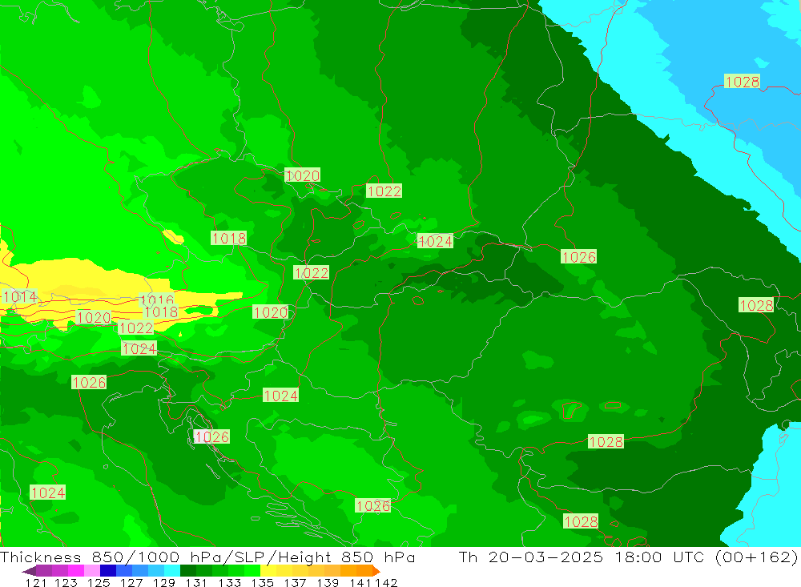Click the 1016 isobar label
Viewport: 801px width, 587px height.
coord(156,300)
